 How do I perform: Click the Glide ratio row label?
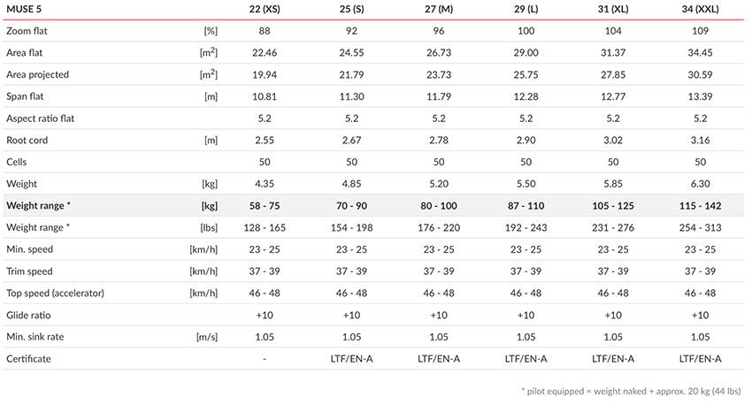[28, 315]
